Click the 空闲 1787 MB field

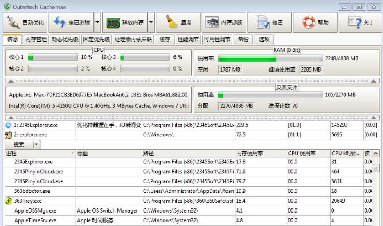[230, 69]
